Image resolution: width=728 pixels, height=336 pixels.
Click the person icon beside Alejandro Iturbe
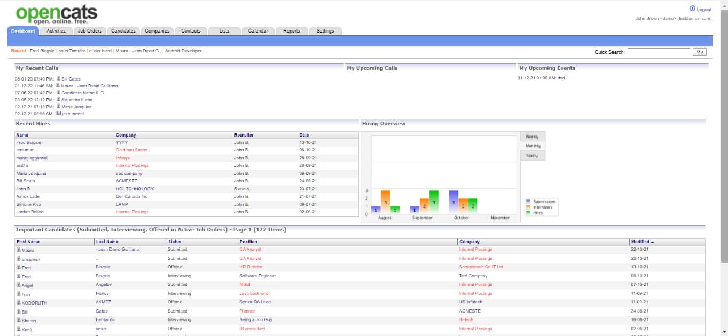[58, 99]
